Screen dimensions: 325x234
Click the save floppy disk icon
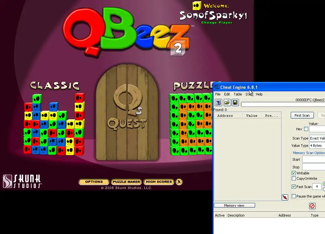coord(235,102)
